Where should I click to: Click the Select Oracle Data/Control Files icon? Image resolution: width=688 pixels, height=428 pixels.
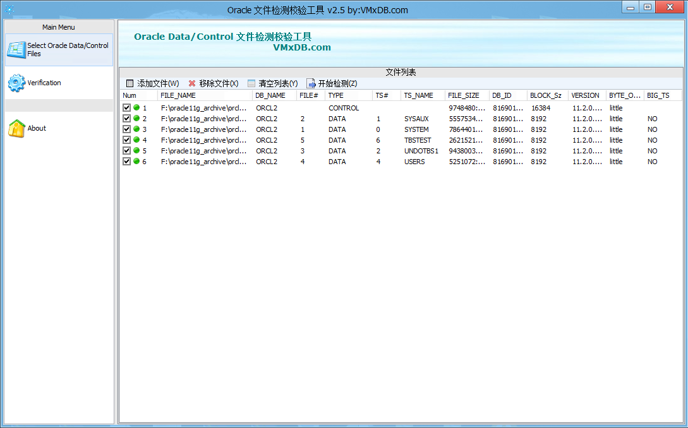pos(16,49)
